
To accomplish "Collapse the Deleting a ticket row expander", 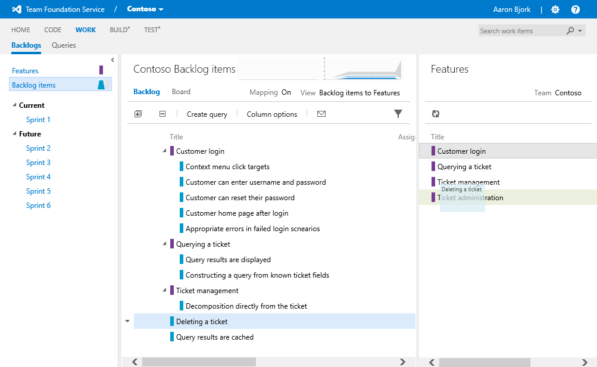I will (x=127, y=321).
